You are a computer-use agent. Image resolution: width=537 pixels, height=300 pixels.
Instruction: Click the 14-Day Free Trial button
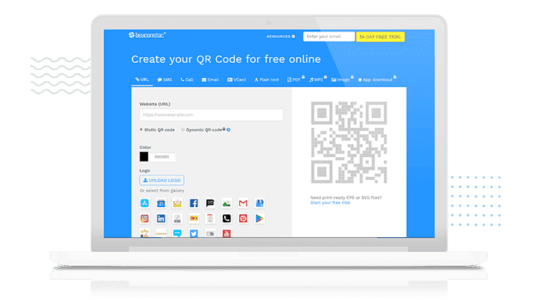380,36
